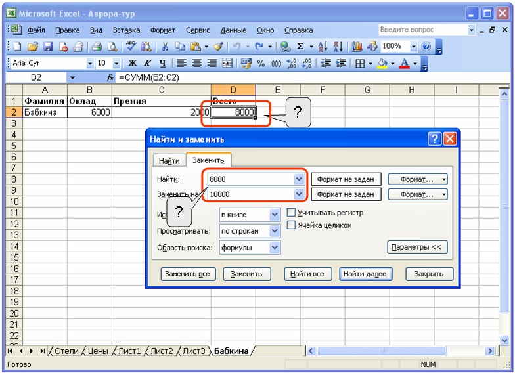Click the Введите вопрос help box
This screenshot has width=515, height=373.
coord(423,30)
